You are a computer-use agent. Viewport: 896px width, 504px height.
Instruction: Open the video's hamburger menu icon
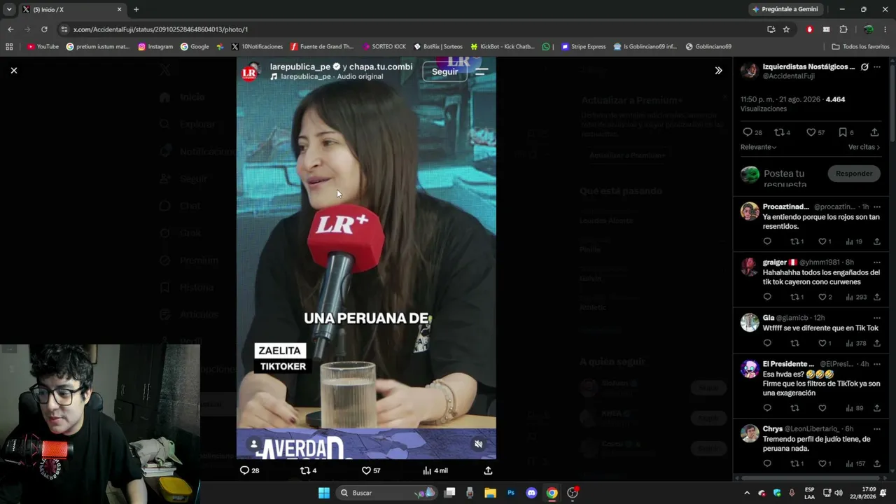point(482,71)
